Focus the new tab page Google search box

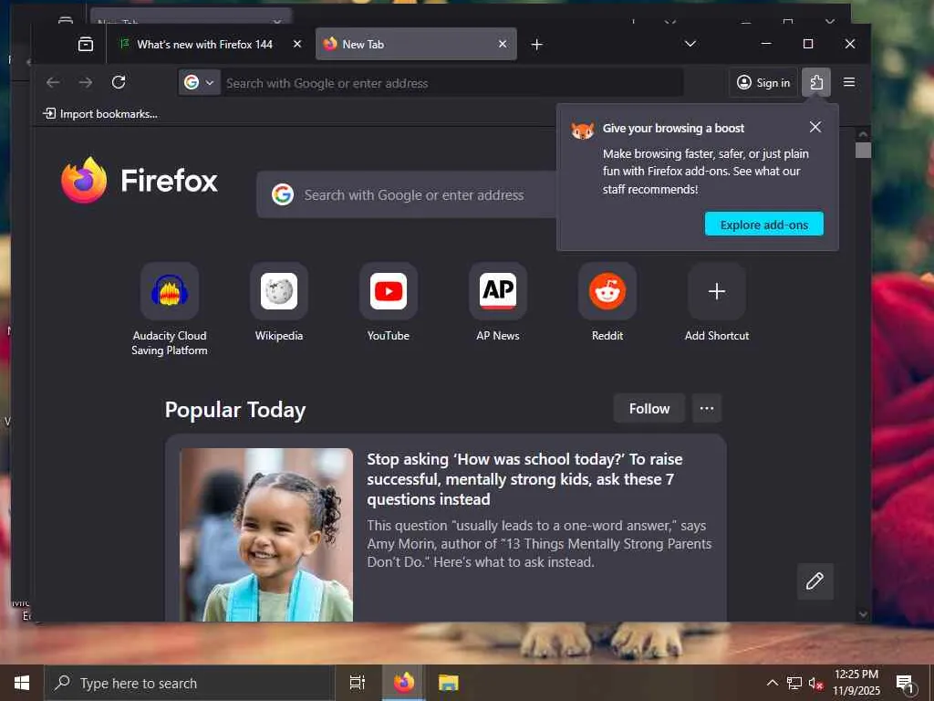pyautogui.click(x=408, y=195)
